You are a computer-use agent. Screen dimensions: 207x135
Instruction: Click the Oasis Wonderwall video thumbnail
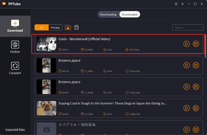click(47, 44)
